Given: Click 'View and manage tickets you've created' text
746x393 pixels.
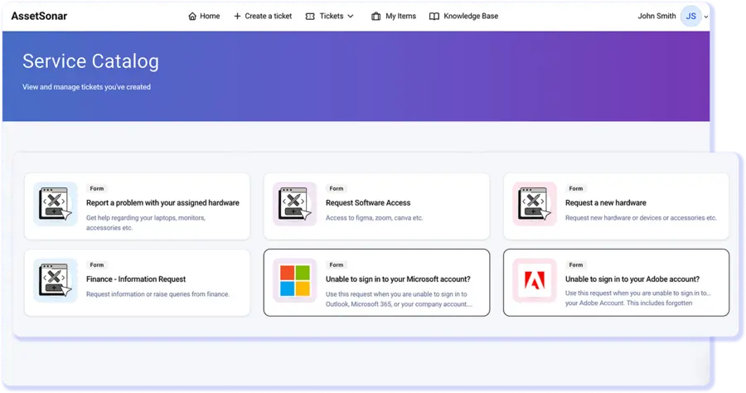Looking at the screenshot, I should [86, 87].
